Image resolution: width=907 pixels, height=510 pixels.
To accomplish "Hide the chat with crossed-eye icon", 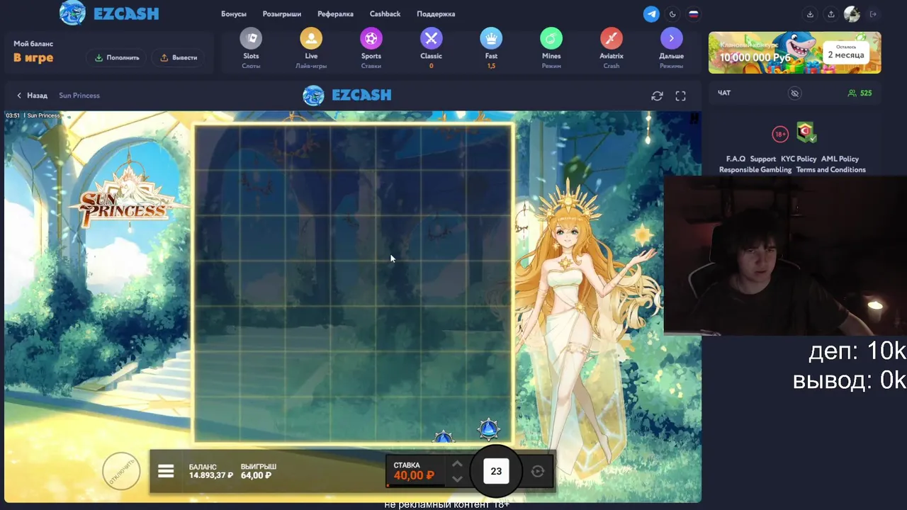I will click(x=795, y=93).
